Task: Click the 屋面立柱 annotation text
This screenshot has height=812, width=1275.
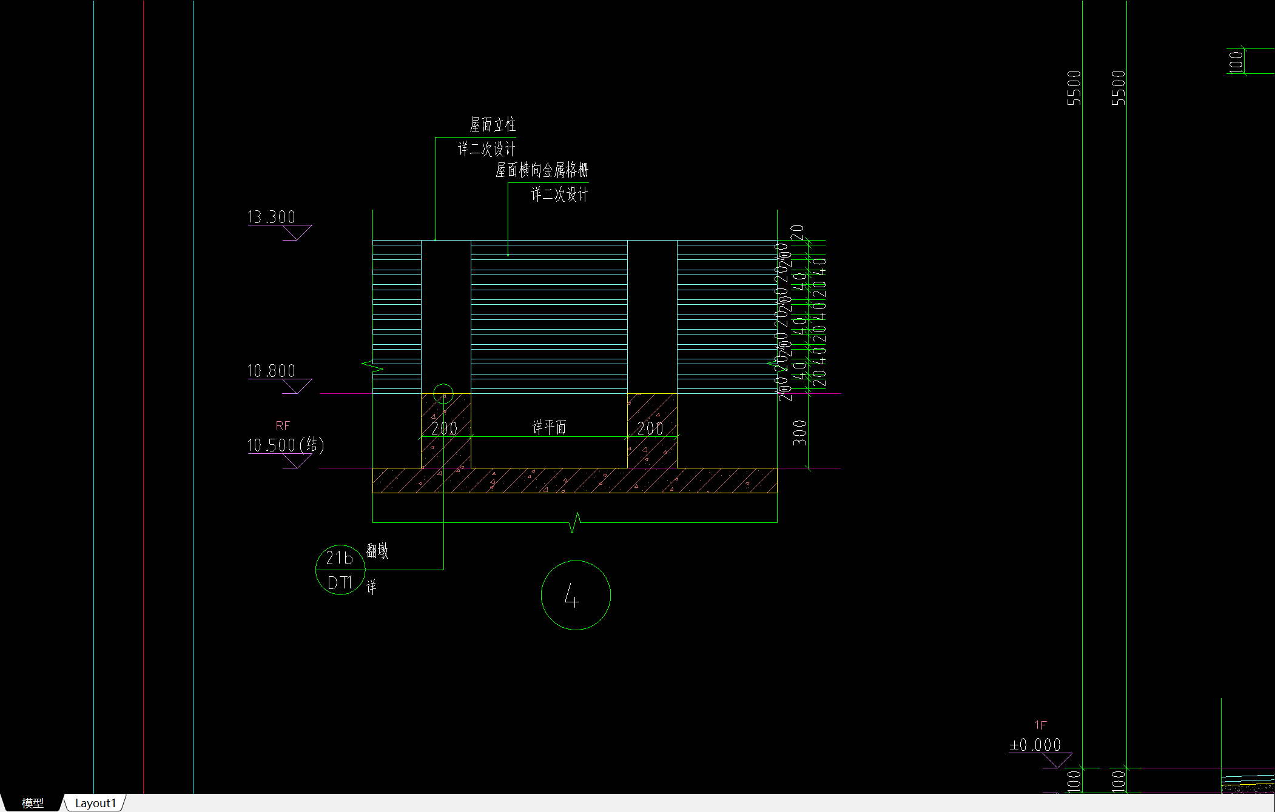Action: click(x=493, y=125)
